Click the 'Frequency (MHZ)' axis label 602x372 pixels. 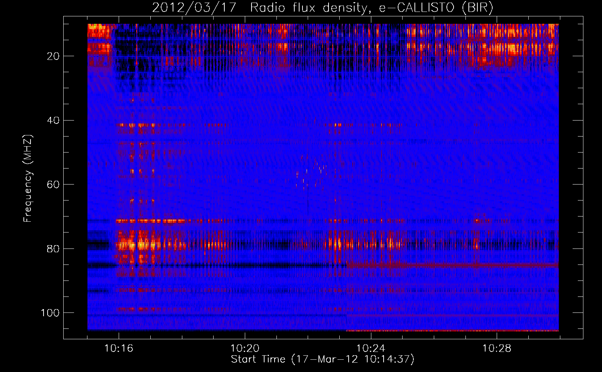point(28,178)
